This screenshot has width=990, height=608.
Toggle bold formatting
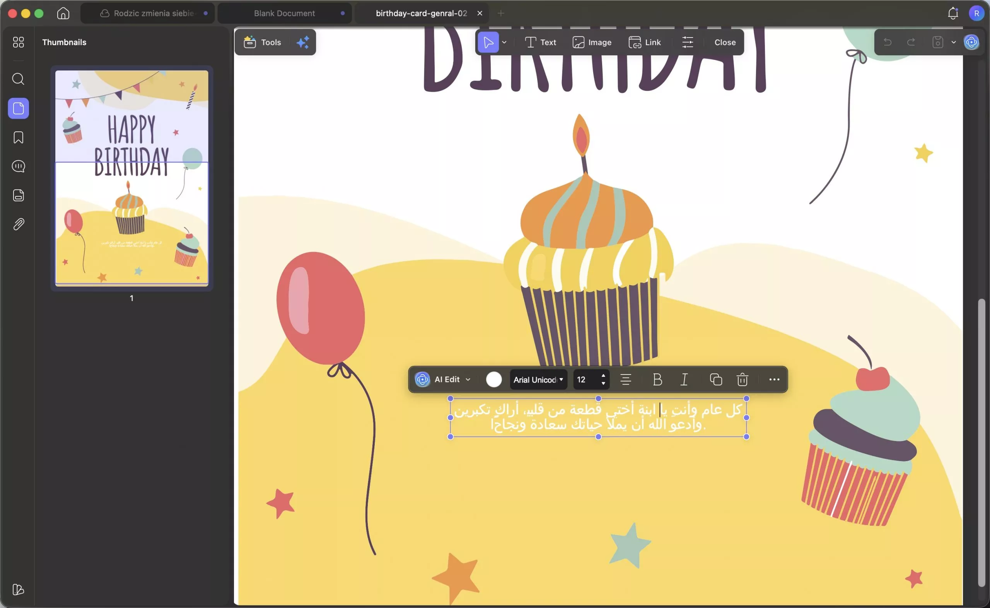(657, 379)
